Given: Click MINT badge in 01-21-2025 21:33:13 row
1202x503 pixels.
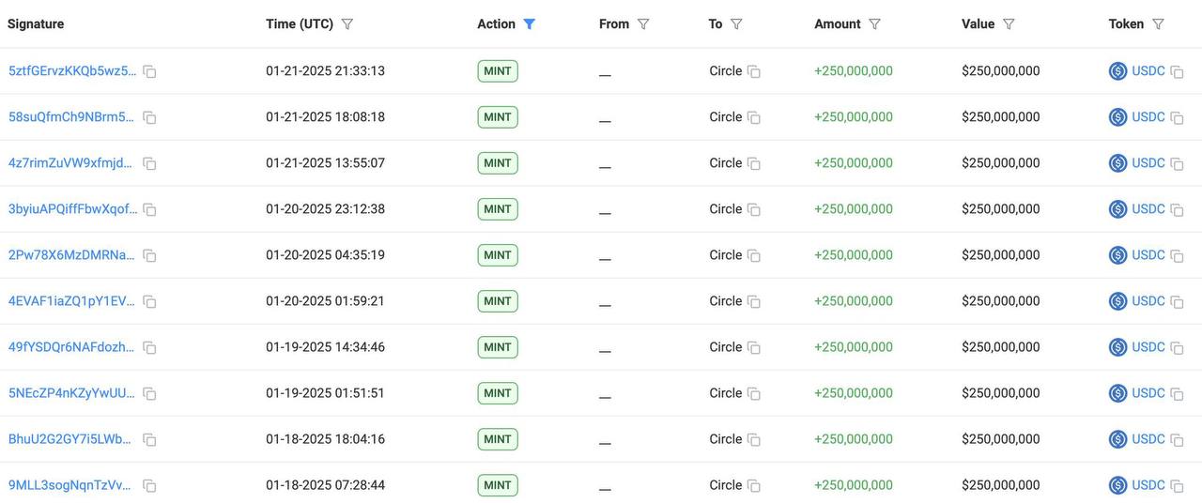Looking at the screenshot, I should click(498, 71).
